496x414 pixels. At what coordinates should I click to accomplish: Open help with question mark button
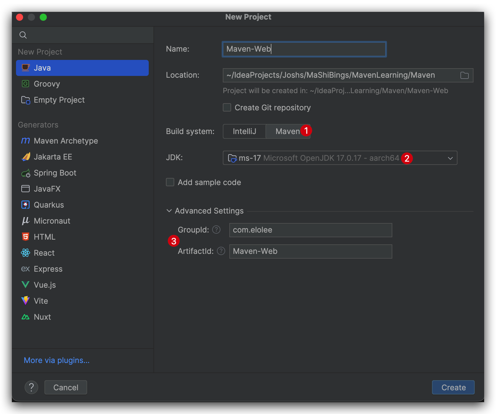tap(31, 387)
